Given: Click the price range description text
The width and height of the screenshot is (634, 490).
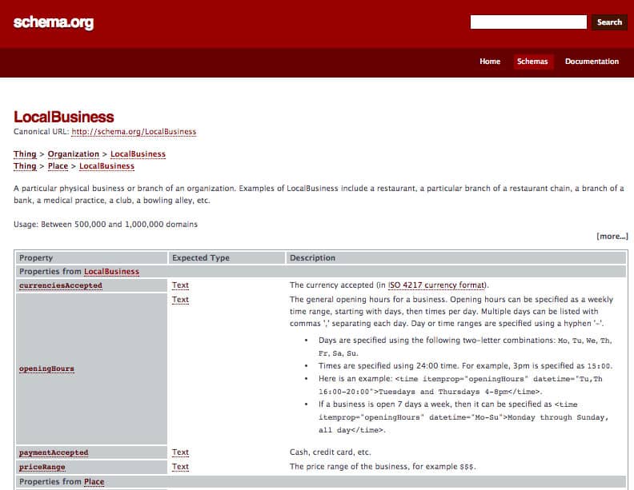Looking at the screenshot, I should 383,467.
